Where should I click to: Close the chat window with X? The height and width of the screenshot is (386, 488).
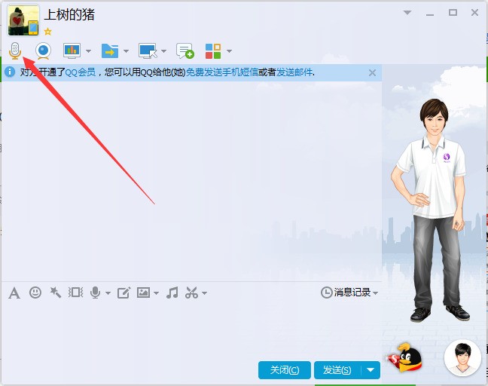point(475,13)
